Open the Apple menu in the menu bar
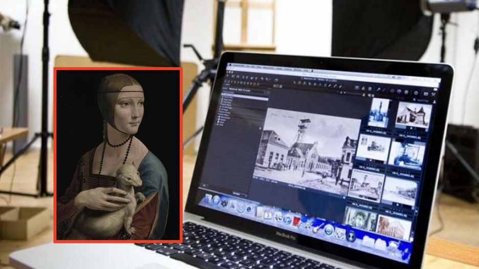 click(231, 65)
